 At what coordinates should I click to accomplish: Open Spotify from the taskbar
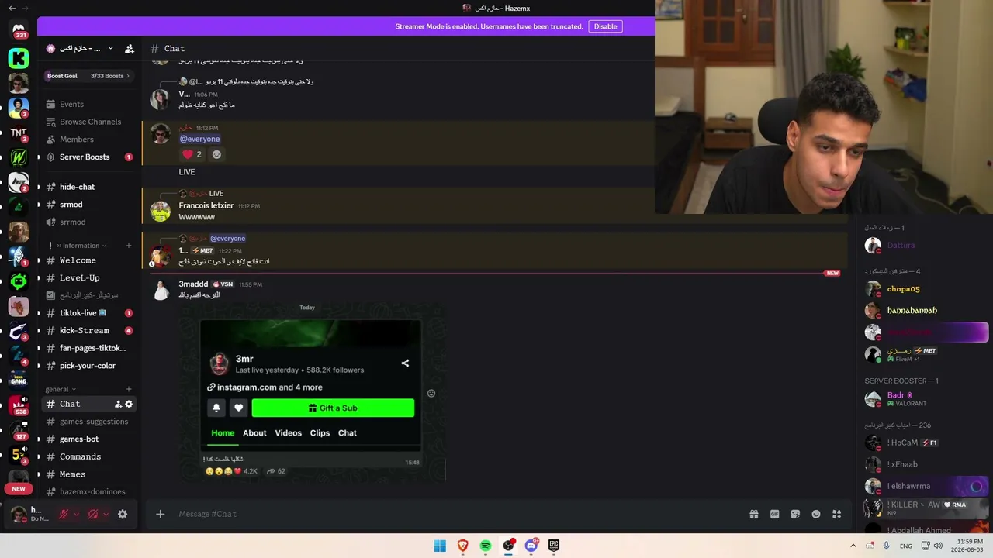(486, 546)
